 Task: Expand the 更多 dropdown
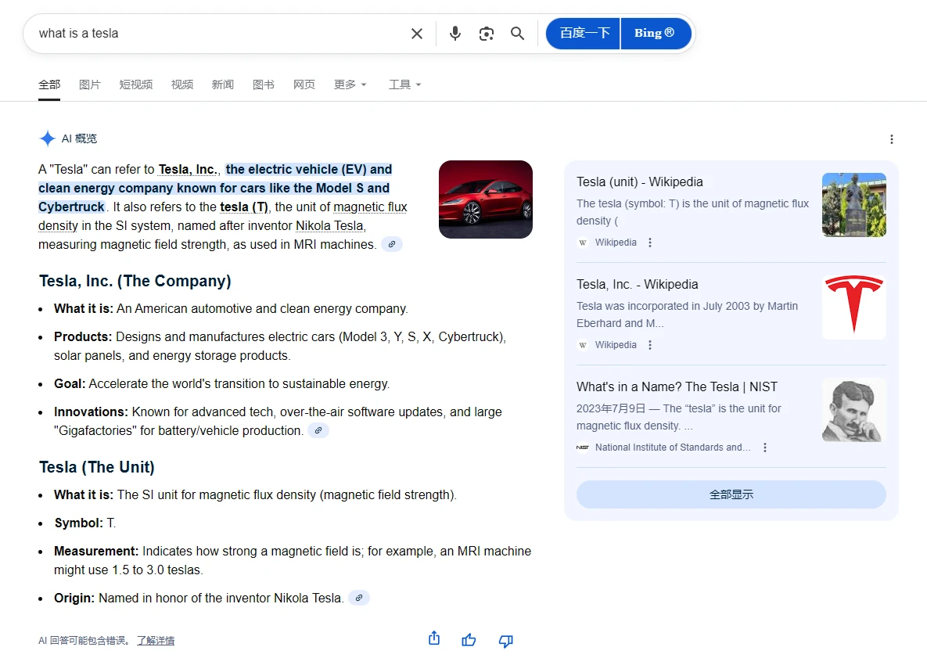click(350, 84)
